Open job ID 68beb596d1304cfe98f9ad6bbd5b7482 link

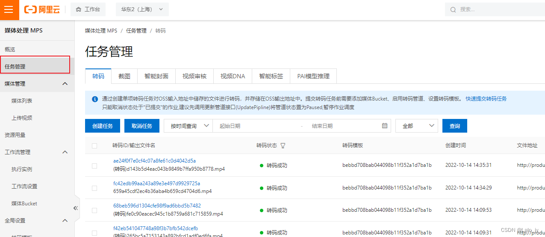pyautogui.click(x=157, y=206)
